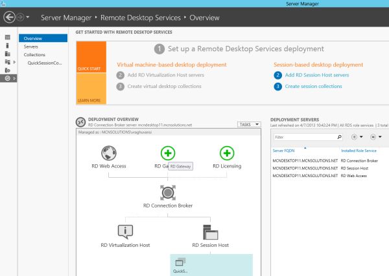Click the Create session collections link
Viewport: 389px width, 276px height.
tap(313, 86)
